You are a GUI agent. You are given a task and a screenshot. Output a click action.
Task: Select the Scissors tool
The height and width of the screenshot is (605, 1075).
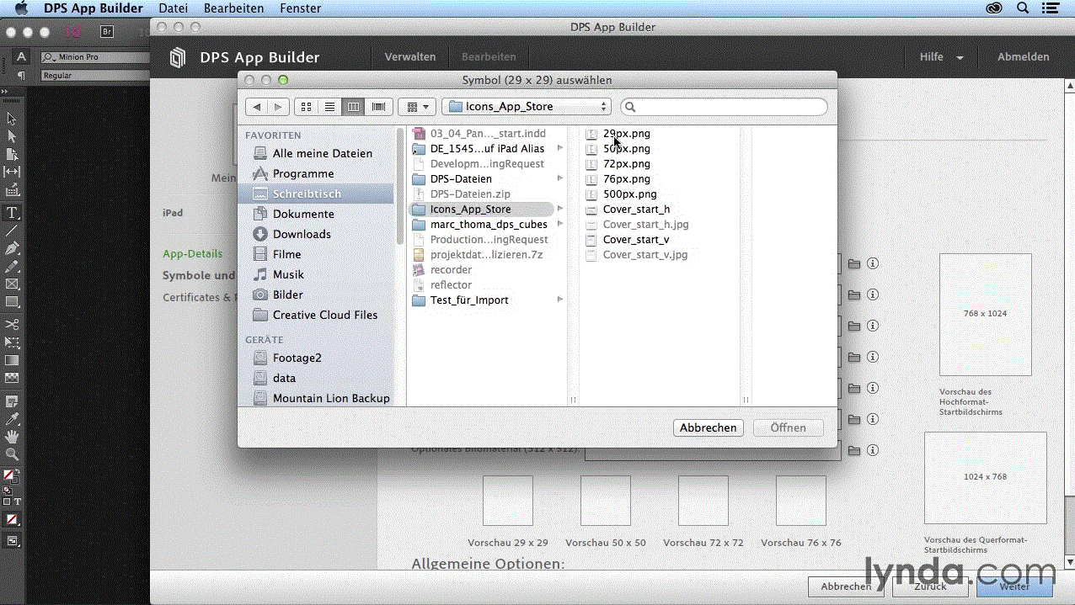pos(12,325)
